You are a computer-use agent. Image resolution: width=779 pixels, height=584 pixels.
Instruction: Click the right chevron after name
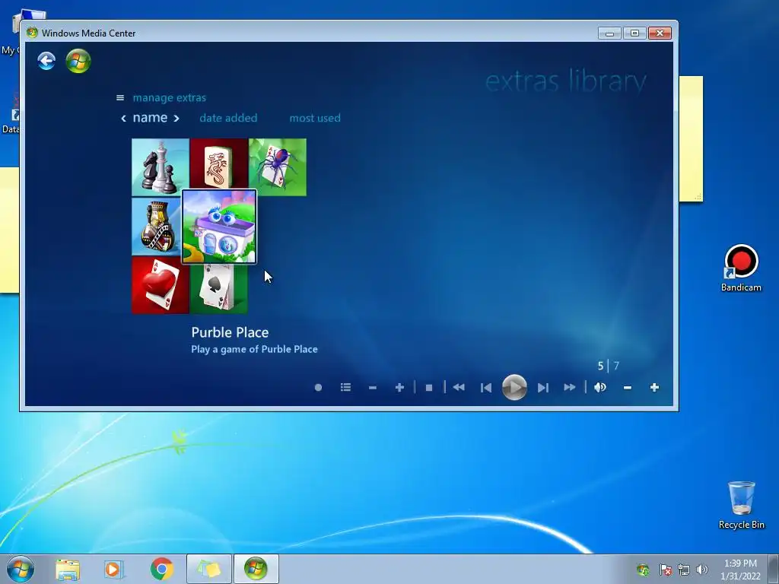176,118
